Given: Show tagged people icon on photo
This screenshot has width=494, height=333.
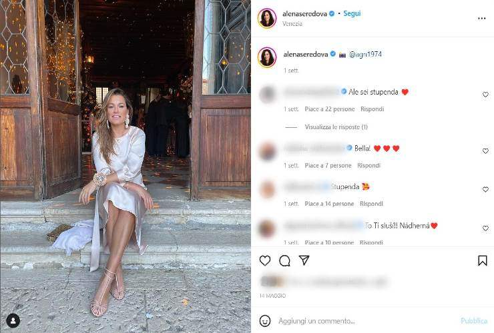Looking at the screenshot, I should pos(13,320).
